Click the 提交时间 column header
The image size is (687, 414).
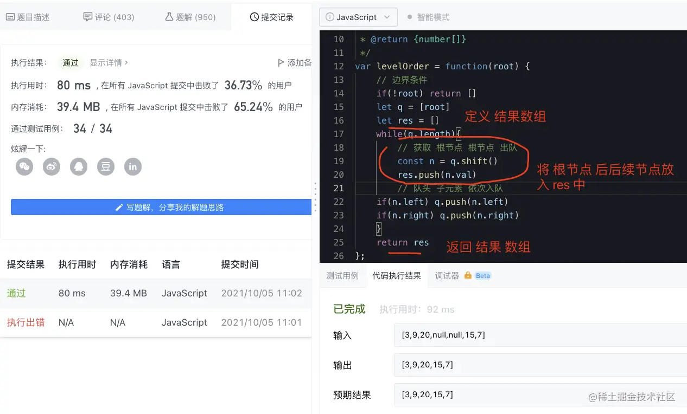(x=240, y=264)
